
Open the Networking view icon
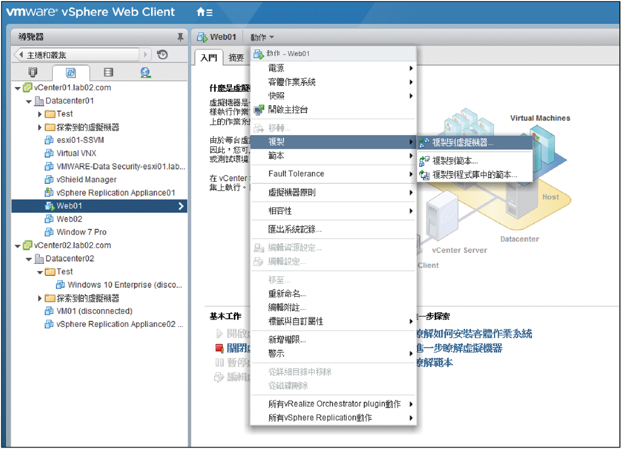[145, 73]
